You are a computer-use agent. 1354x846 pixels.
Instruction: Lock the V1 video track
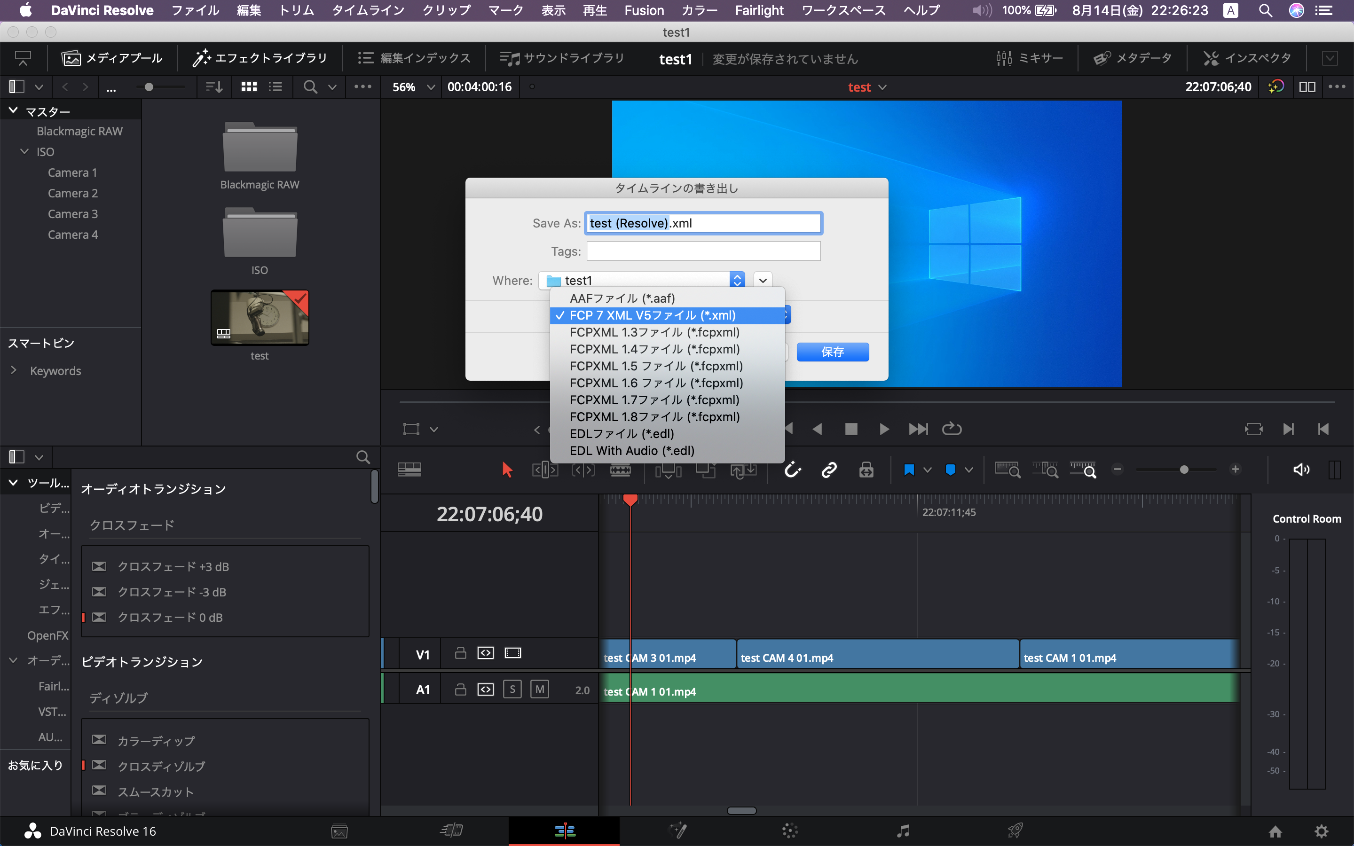tap(460, 653)
